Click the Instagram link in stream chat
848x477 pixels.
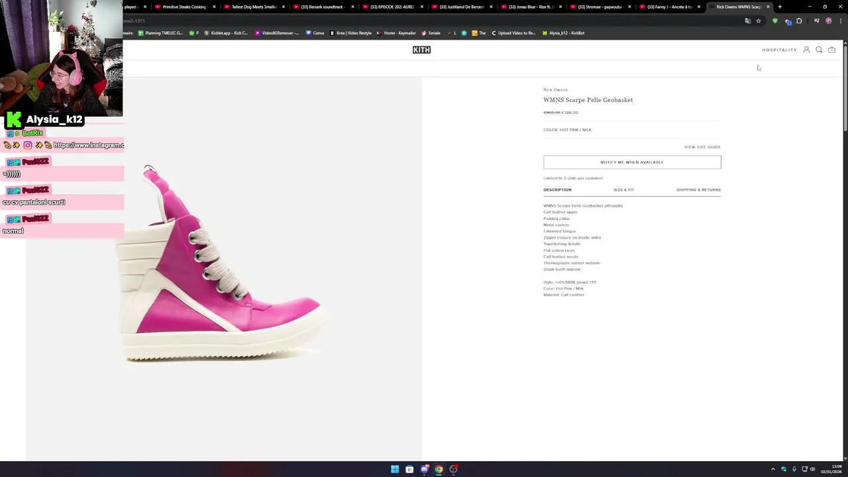(x=88, y=145)
